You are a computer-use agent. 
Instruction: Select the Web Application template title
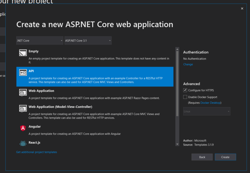pos(41,91)
